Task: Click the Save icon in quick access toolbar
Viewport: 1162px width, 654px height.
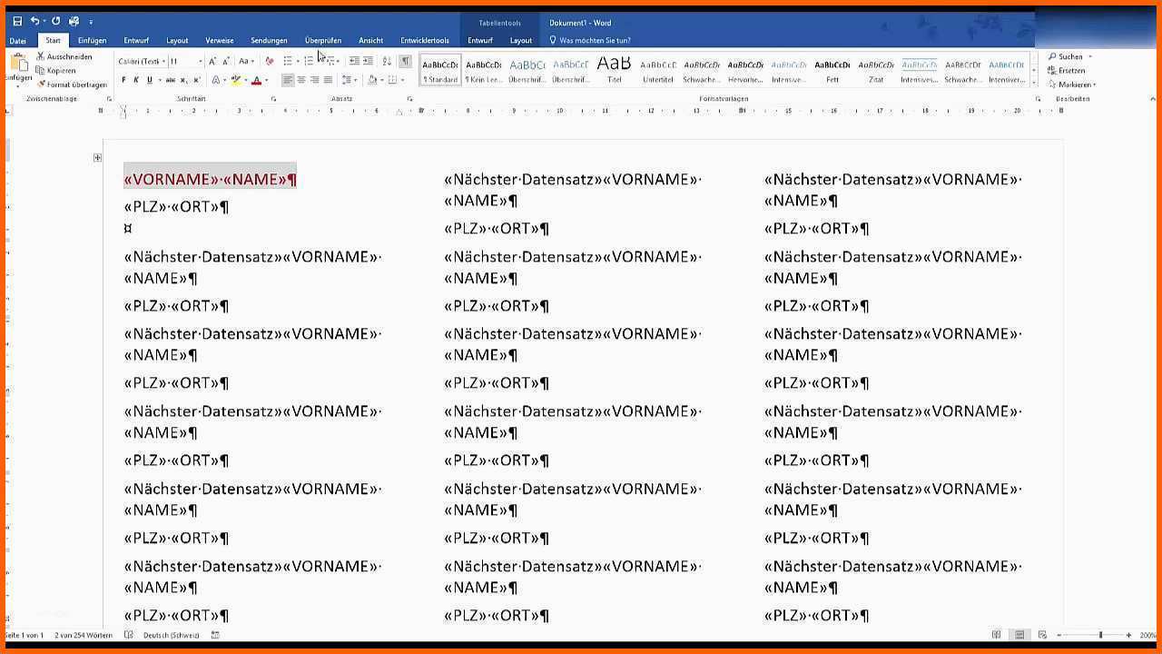Action: pos(17,21)
